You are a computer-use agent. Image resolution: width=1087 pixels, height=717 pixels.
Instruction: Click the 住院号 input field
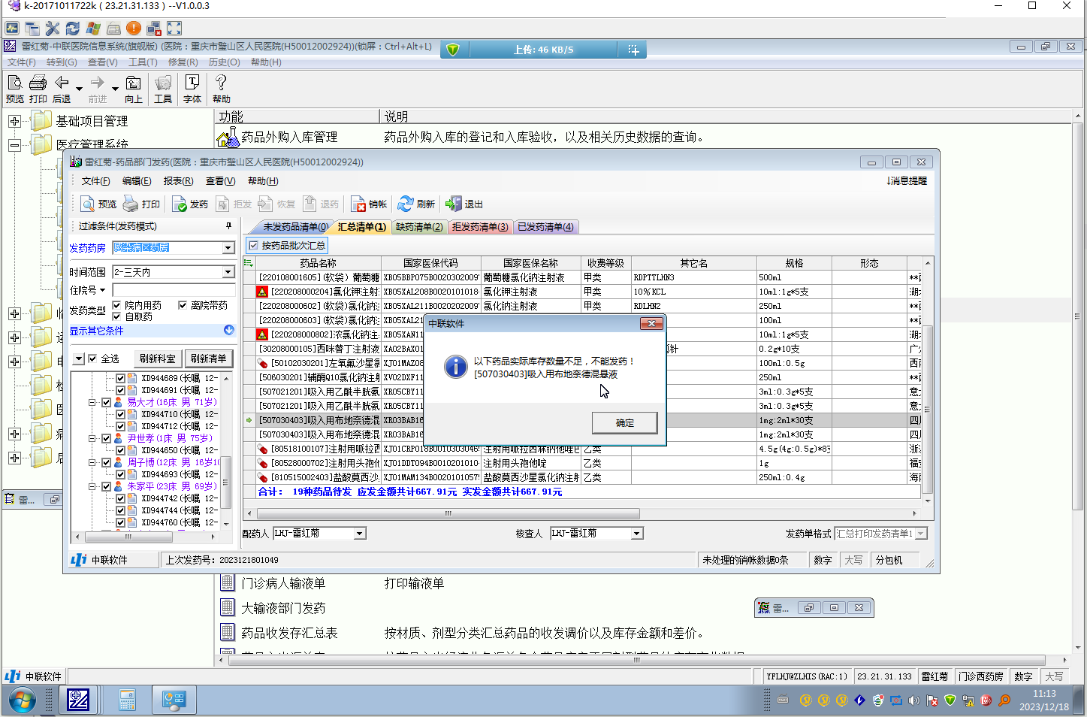[x=174, y=290]
